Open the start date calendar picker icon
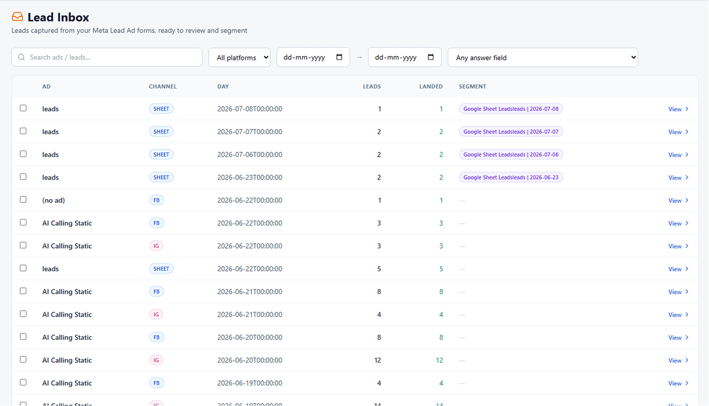Image resolution: width=709 pixels, height=406 pixels. (339, 57)
